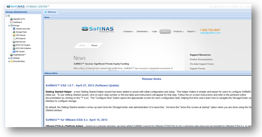Click the sales@softnas.com email link
Screen dimensions: 262x137
(210, 33)
